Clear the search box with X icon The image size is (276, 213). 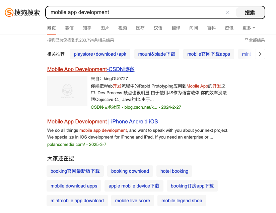pos(228,12)
